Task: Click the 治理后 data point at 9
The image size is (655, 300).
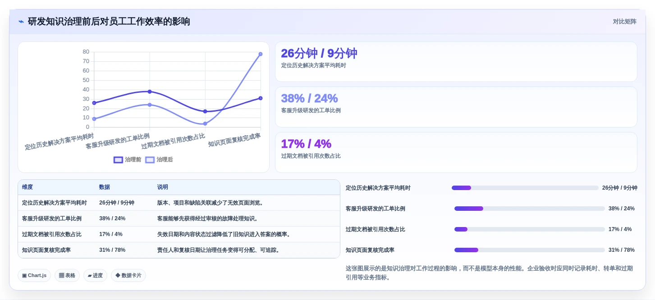Action: click(x=94, y=119)
